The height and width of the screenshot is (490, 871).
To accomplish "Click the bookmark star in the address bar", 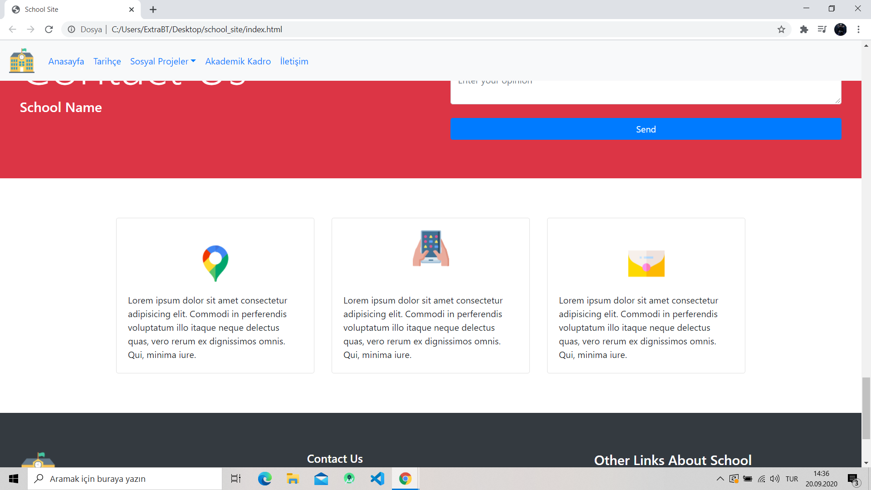I will tap(782, 29).
